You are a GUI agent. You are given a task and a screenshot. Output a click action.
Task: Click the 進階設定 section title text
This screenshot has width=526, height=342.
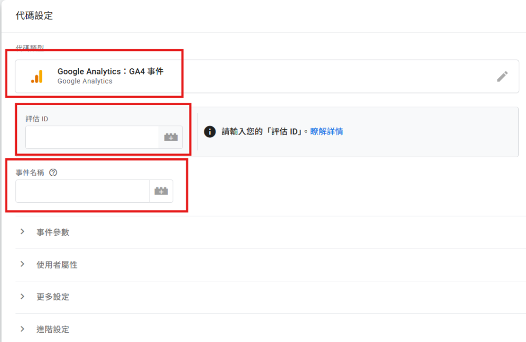(53, 329)
